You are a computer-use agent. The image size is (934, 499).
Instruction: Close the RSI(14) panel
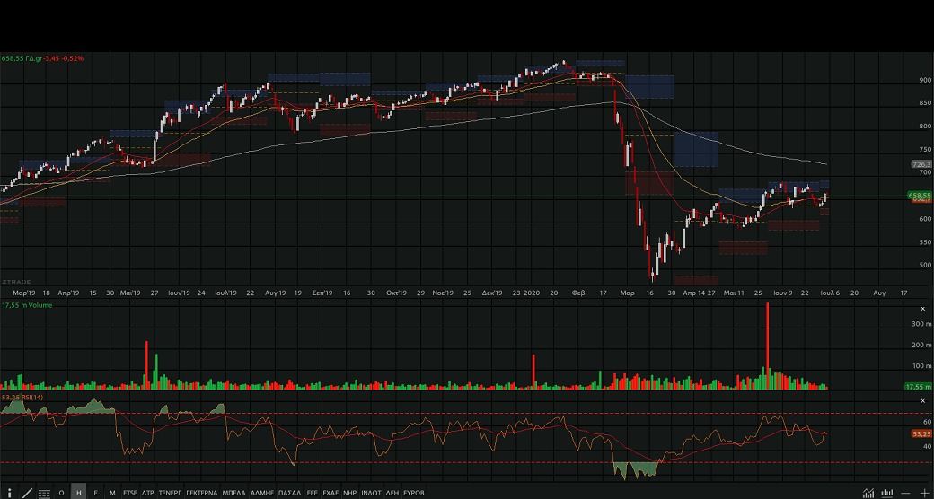pos(922,401)
